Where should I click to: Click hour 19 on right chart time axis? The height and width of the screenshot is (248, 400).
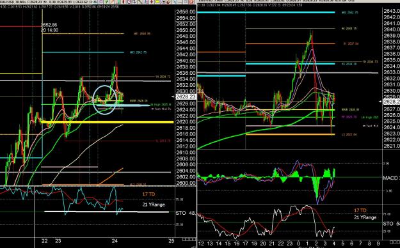coord(254,244)
